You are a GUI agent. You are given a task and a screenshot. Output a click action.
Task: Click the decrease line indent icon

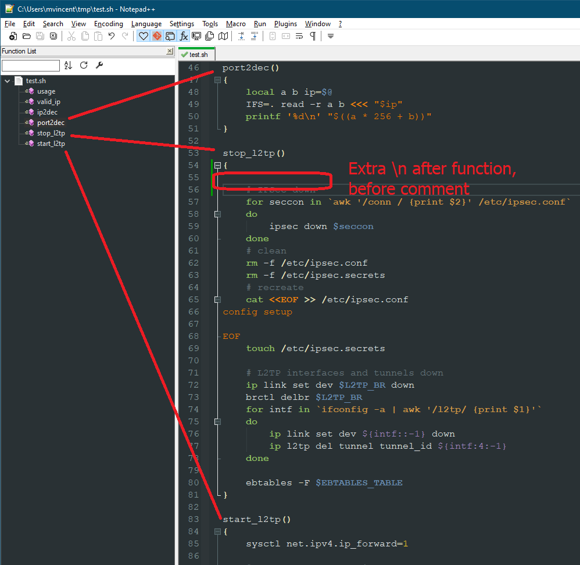pos(255,36)
